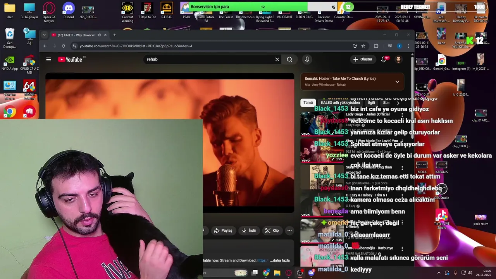The height and width of the screenshot is (279, 496).
Task: Show hidden system tray icons
Action: click(439, 273)
